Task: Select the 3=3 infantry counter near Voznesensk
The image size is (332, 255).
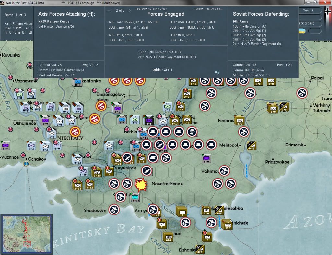Action: (x=31, y=94)
